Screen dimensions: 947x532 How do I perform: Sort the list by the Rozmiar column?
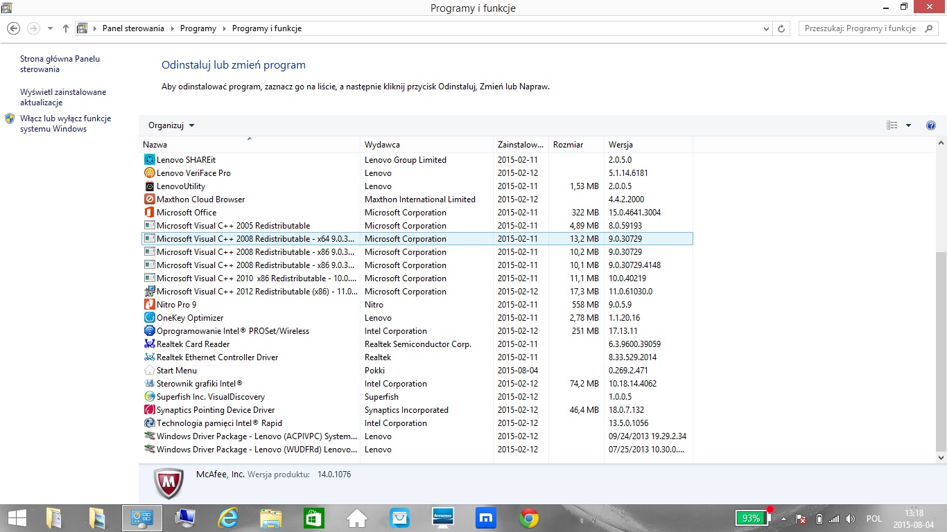coord(576,145)
